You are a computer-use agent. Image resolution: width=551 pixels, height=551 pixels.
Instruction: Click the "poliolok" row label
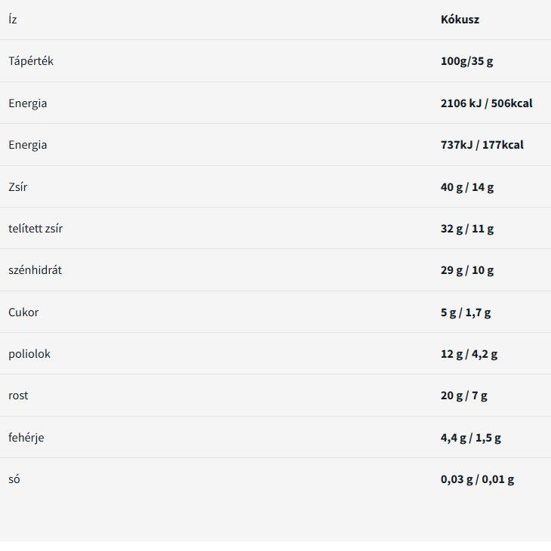tap(29, 353)
